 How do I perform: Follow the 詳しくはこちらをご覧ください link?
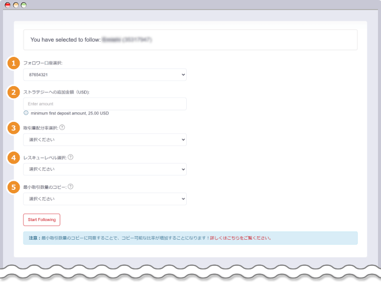[x=240, y=238]
